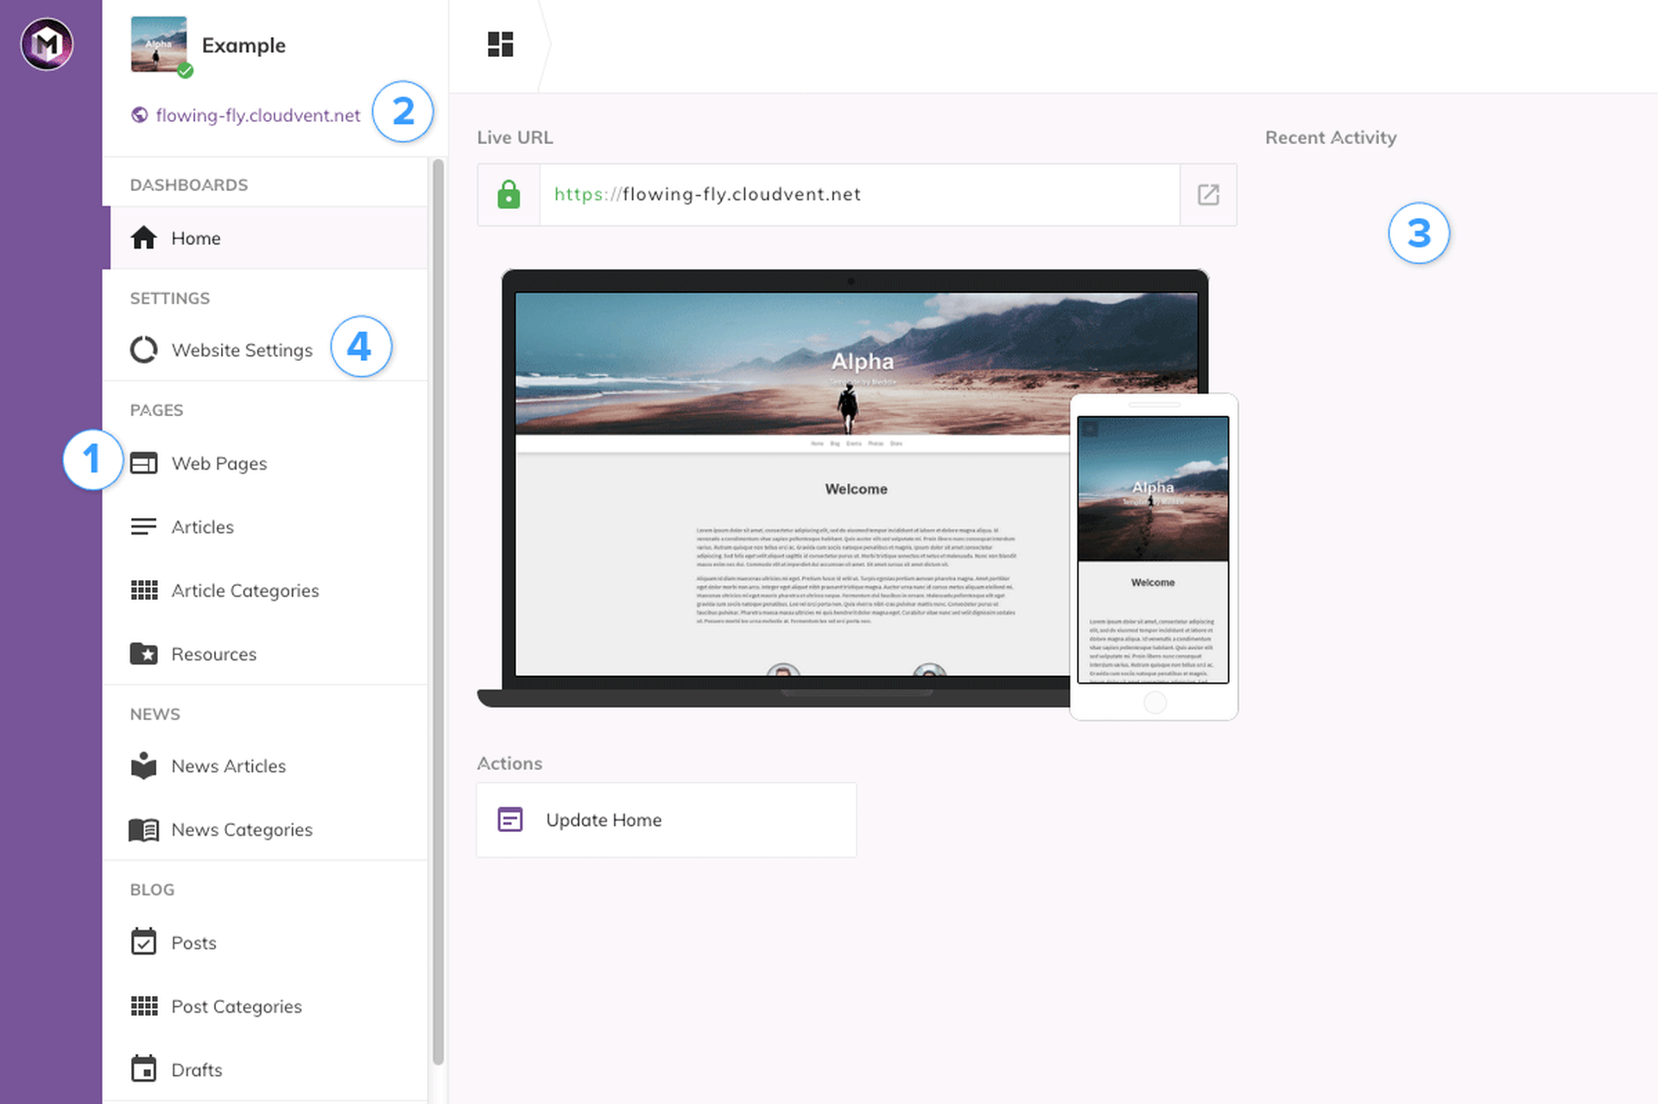This screenshot has width=1658, height=1104.
Task: Go to News Categories
Action: click(x=241, y=830)
